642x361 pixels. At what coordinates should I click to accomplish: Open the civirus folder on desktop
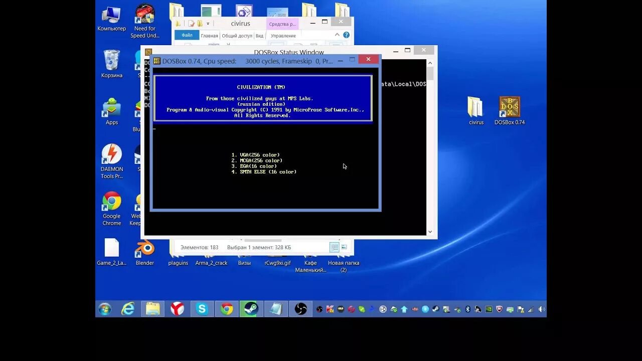pos(476,111)
